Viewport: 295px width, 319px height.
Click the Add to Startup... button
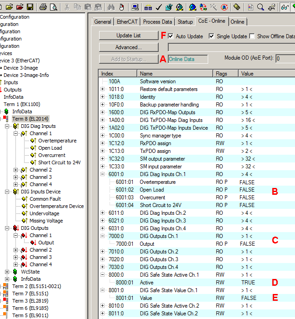pos(129,59)
